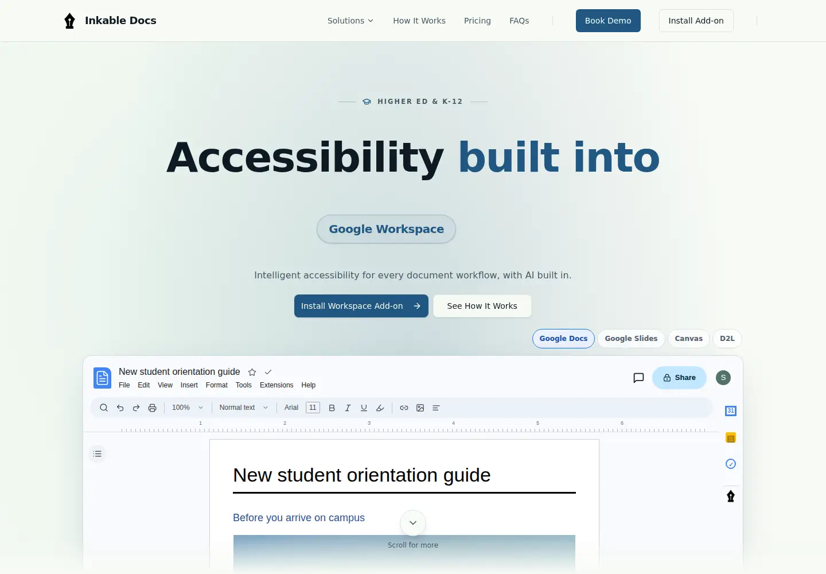Open the Arial font dropdown
This screenshot has height=574, width=826.
pyautogui.click(x=291, y=408)
